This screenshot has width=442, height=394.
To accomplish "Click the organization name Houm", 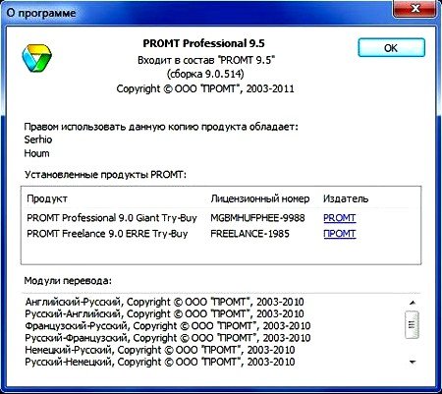I will [x=36, y=153].
